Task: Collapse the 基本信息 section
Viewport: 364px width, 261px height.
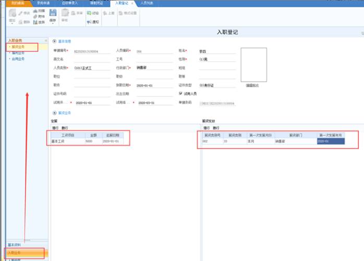Action: pos(54,41)
